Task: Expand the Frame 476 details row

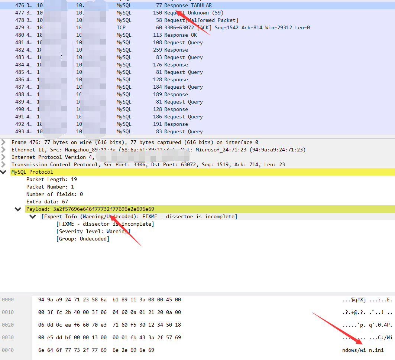Action: click(x=3, y=143)
